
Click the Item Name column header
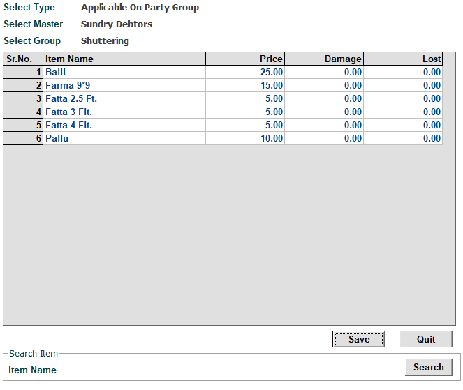124,59
